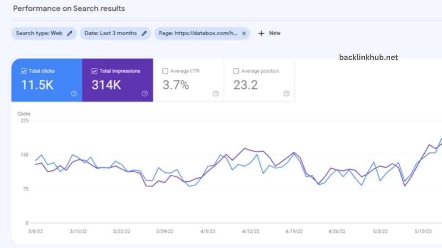Click the pencil icon on Date filter

pos(144,33)
